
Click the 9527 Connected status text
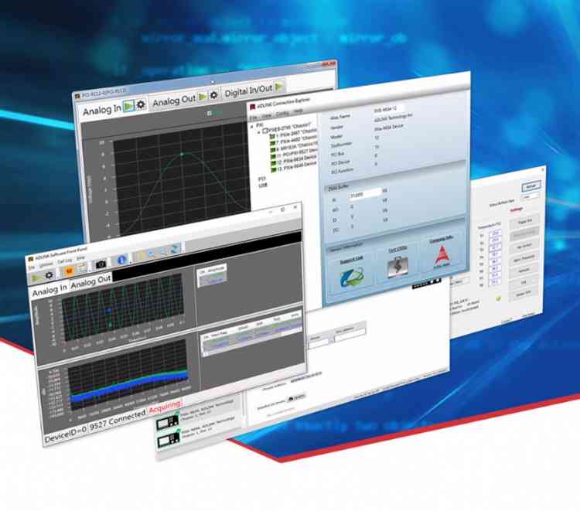(118, 421)
